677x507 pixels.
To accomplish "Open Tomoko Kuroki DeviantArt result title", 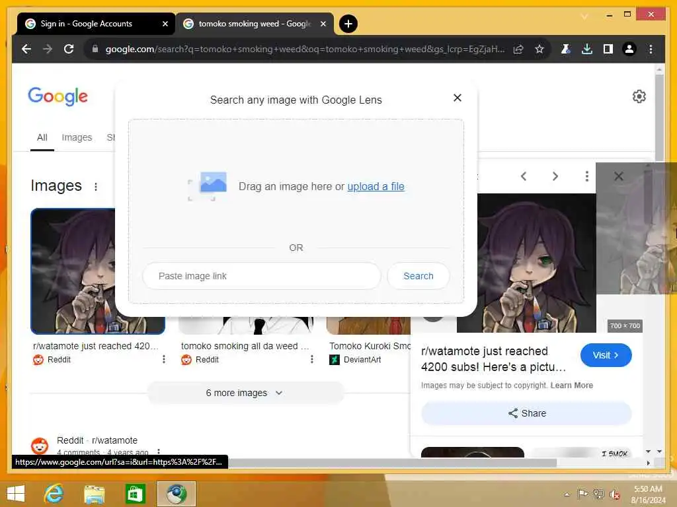I will (370, 346).
